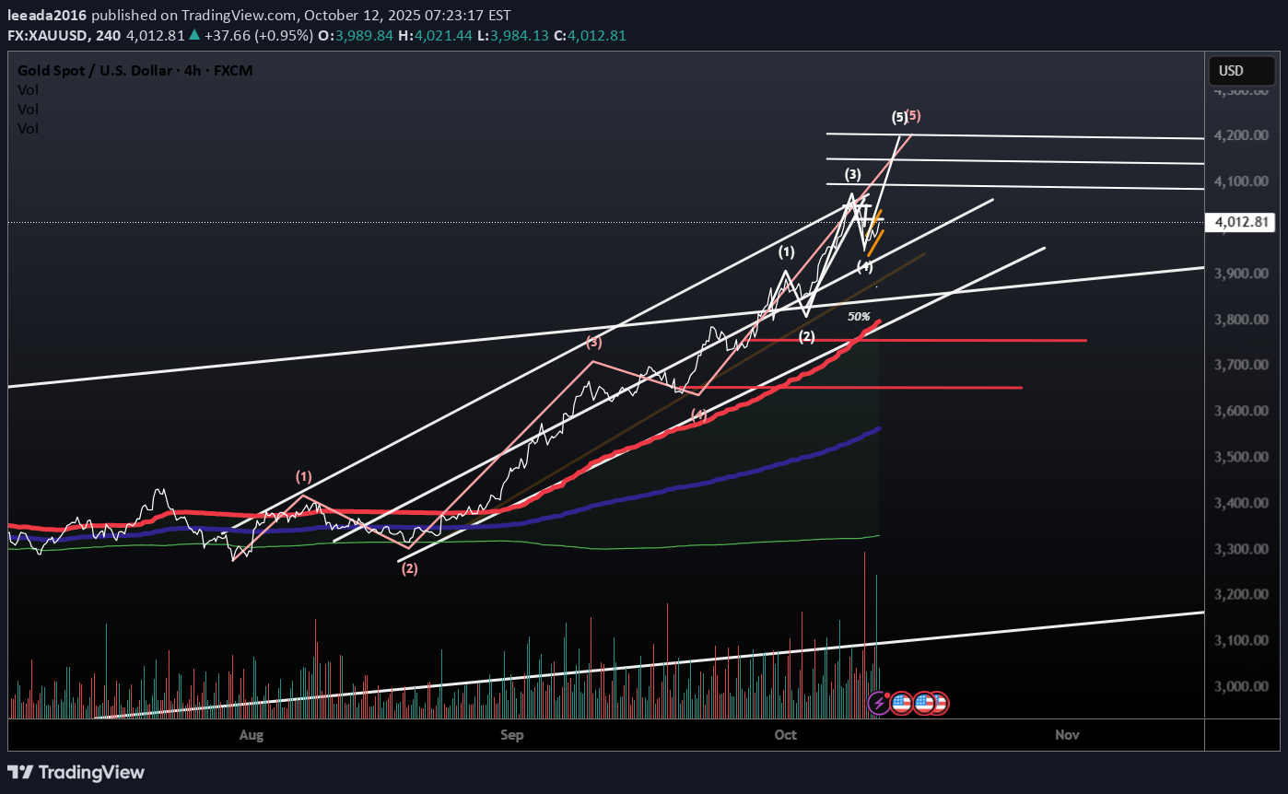Click the leftmost US flag event icon
Image resolution: width=1288 pixels, height=794 pixels.
(901, 704)
